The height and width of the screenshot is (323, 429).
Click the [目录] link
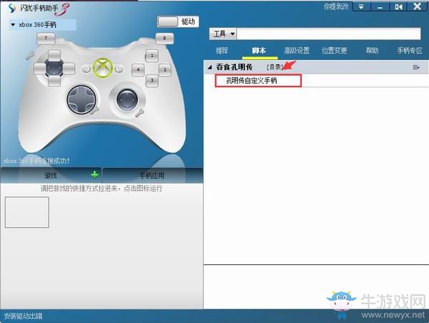[275, 67]
